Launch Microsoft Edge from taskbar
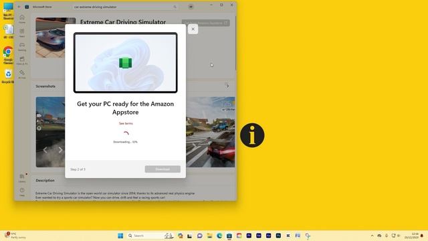This screenshot has height=241, width=428. [219, 236]
